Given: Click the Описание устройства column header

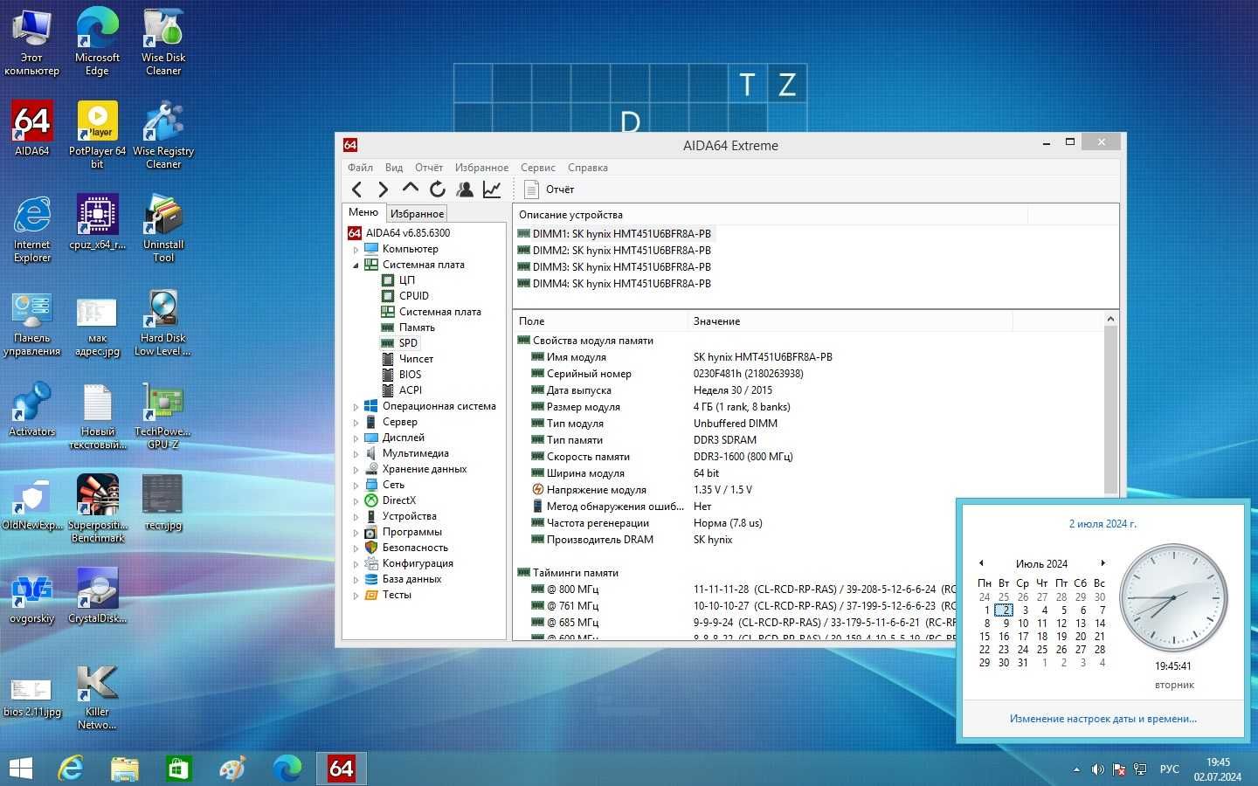Looking at the screenshot, I should point(770,215).
